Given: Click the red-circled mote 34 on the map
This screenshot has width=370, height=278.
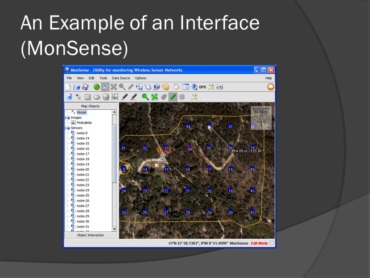Looking at the screenshot, I should click(x=189, y=148).
